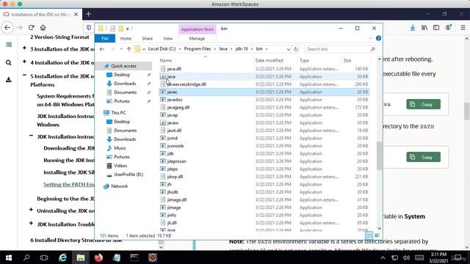Open 6 Installed Directory Structure link
Viewport: 470px width, 264px height.
point(76,240)
